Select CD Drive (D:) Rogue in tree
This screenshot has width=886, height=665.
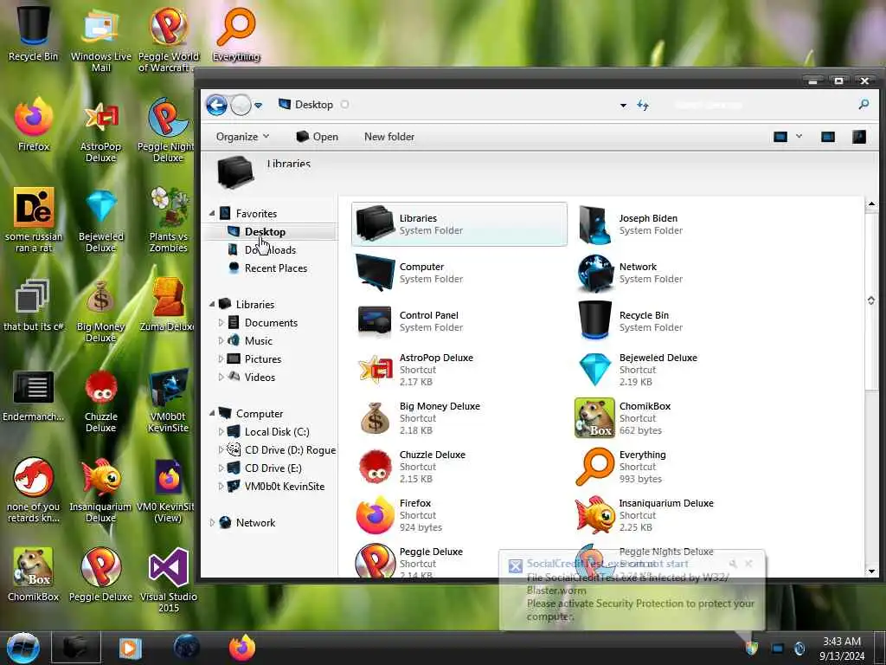tap(281, 450)
